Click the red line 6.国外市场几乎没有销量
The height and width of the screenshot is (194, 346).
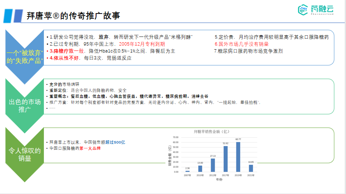click(x=241, y=44)
